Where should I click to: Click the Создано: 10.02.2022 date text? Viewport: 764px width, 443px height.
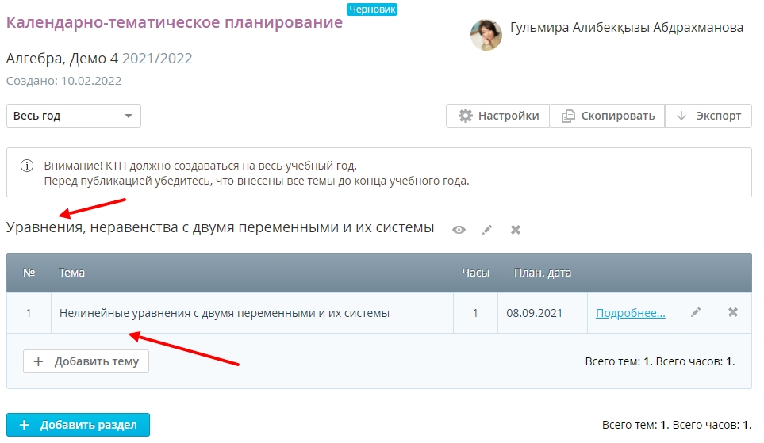tap(63, 81)
